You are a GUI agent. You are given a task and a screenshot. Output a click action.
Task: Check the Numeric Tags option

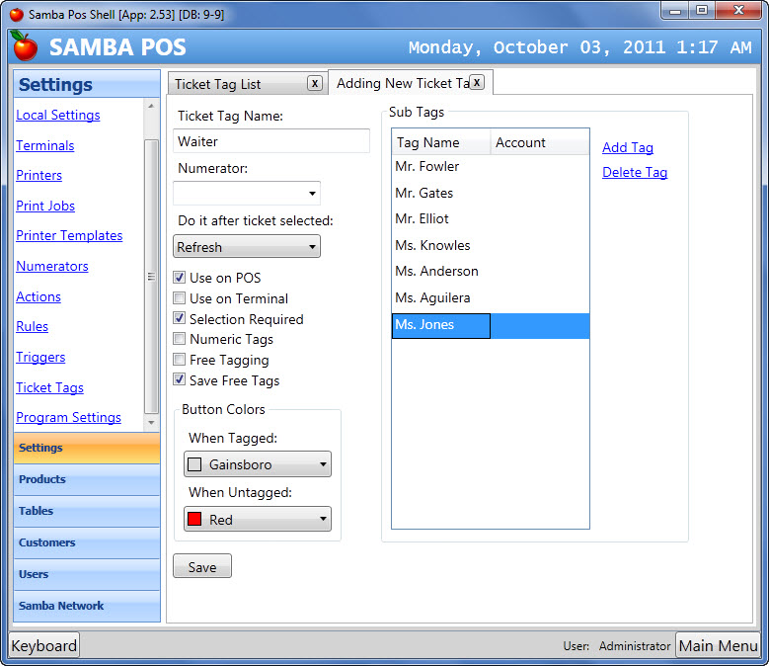(179, 340)
